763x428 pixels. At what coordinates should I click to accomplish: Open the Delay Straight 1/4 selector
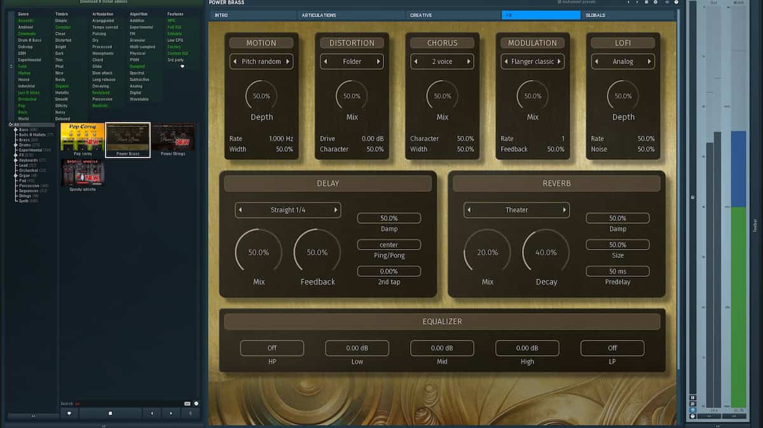click(287, 210)
